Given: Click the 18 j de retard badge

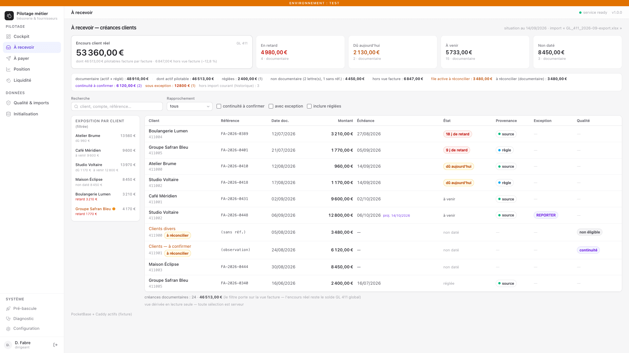Looking at the screenshot, I should [457, 134].
